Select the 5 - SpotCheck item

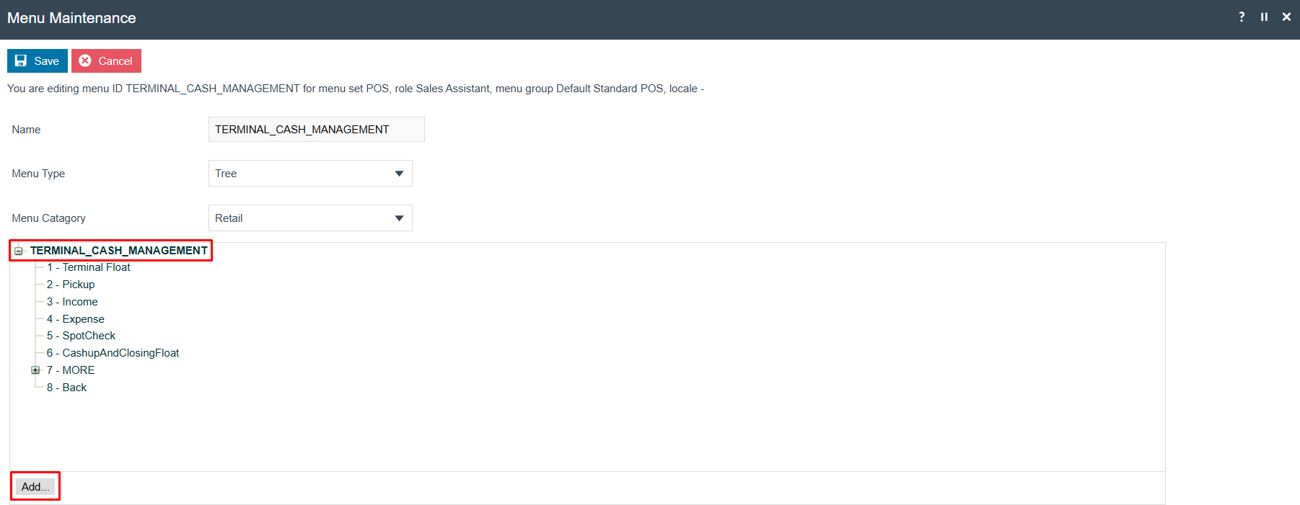[x=81, y=336]
